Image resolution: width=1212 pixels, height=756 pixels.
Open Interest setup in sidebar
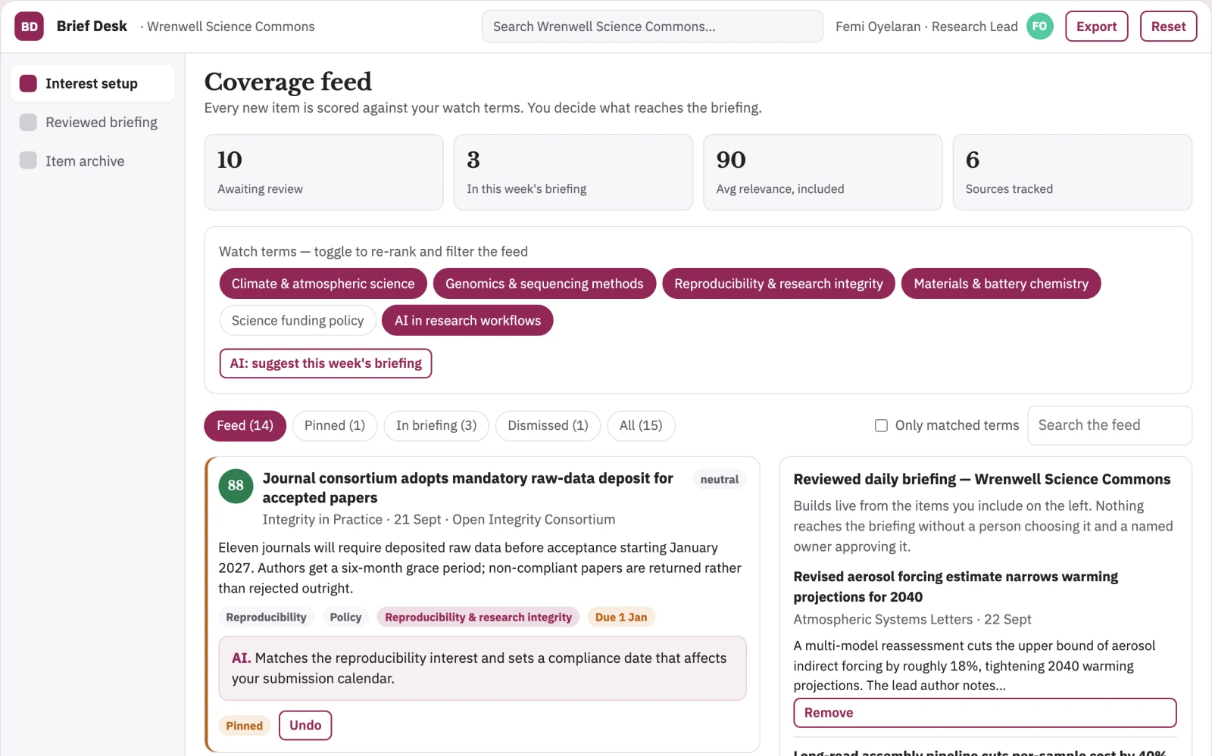click(92, 83)
